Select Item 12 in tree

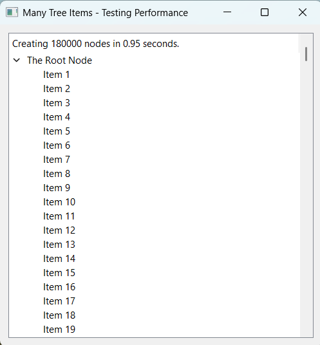click(x=59, y=230)
